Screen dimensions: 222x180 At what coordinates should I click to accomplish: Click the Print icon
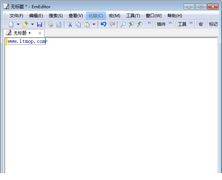[x=50, y=24]
